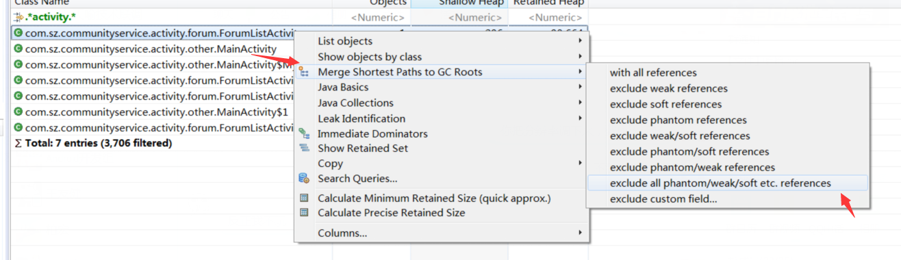The height and width of the screenshot is (260, 901).
Task: Click the Objects numeric filter field
Action: [x=372, y=17]
